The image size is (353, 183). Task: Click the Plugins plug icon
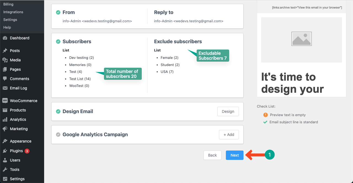pos(5,151)
